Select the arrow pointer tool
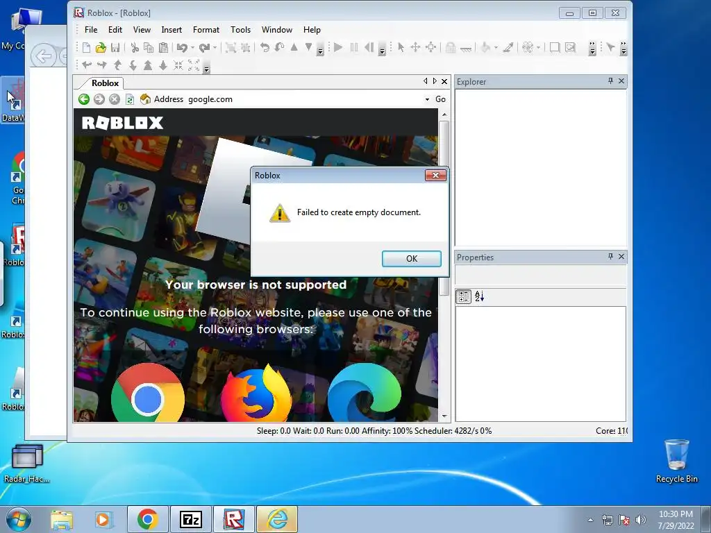Screen dimensions: 711x533 click(401, 47)
